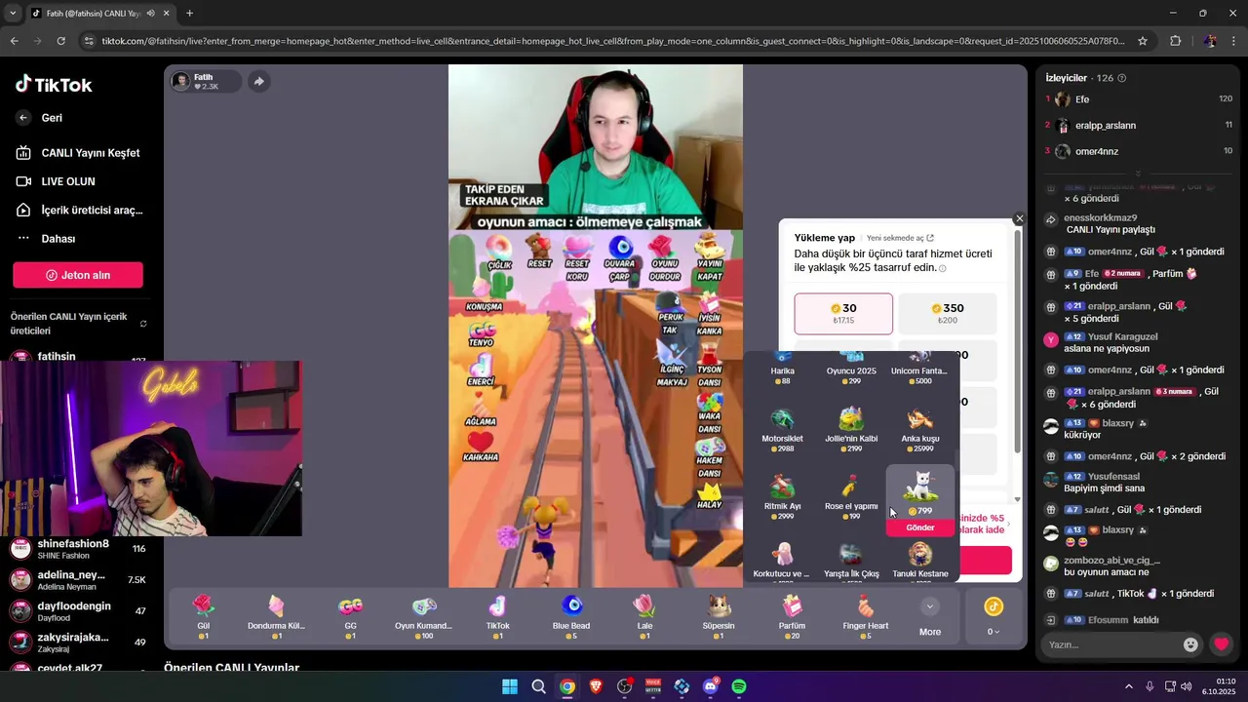The width and height of the screenshot is (1248, 702).
Task: Focus the browser address bar
Action: click(x=614, y=41)
